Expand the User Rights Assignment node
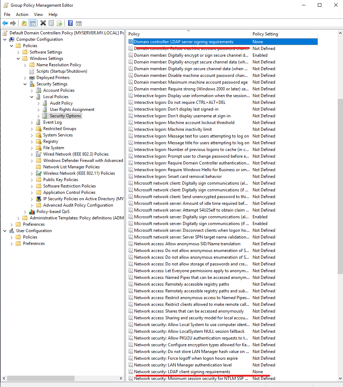The image size is (343, 387). 39,110
